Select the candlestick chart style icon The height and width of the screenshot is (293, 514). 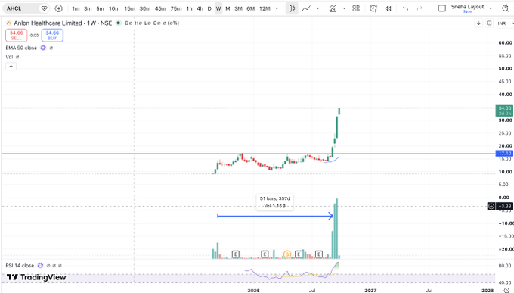(292, 8)
